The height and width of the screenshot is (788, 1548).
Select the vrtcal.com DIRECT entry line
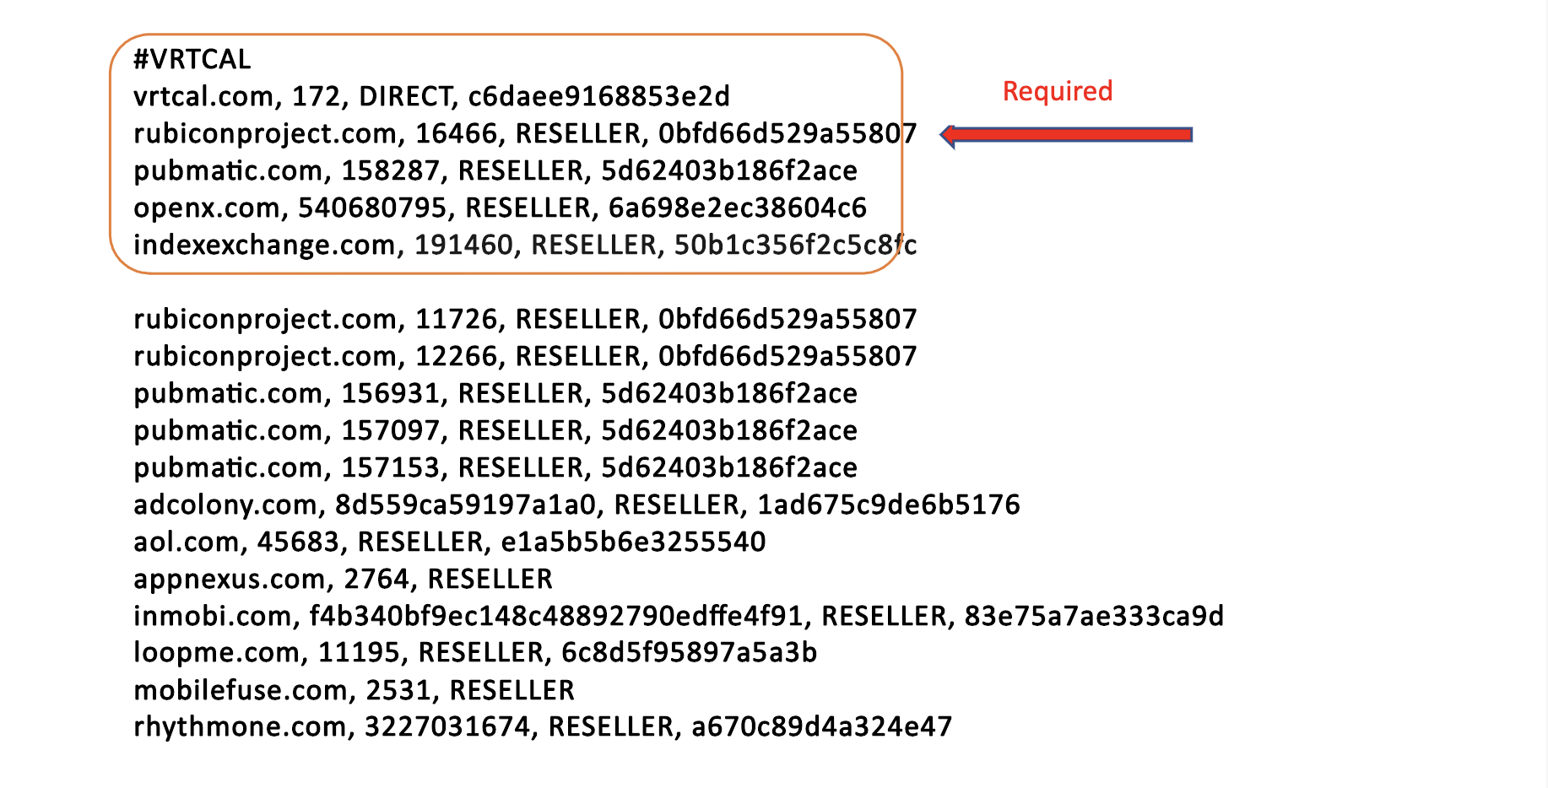[x=431, y=96]
